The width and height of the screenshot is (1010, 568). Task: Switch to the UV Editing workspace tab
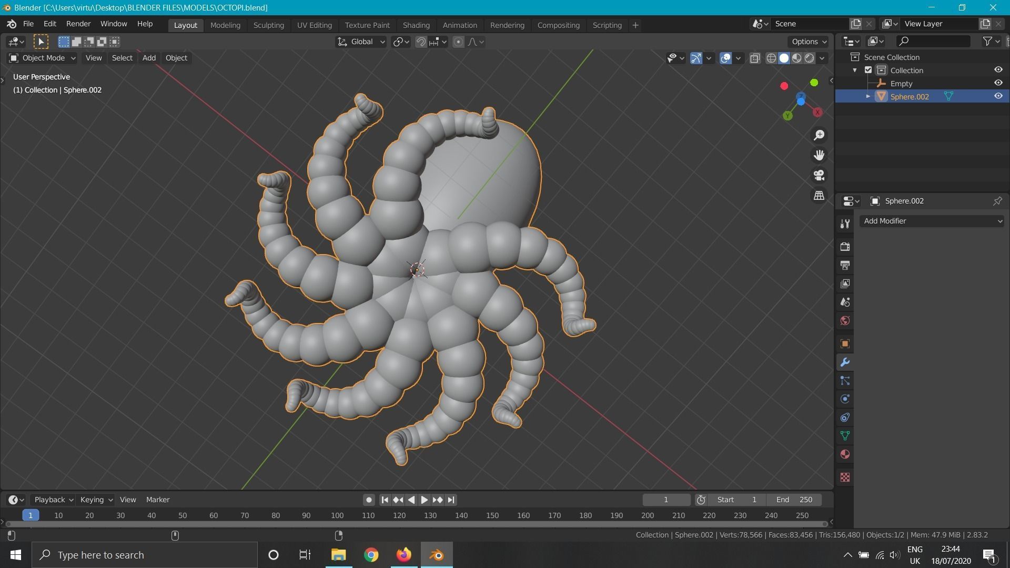tap(314, 25)
